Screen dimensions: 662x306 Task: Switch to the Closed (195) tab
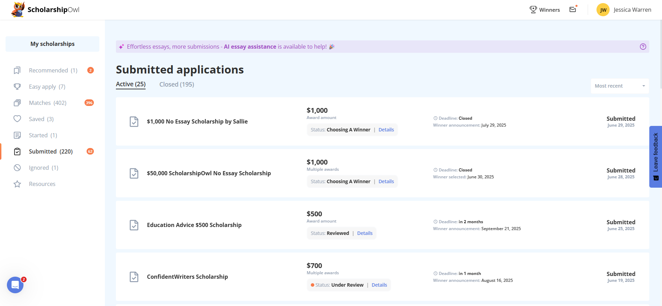(177, 84)
